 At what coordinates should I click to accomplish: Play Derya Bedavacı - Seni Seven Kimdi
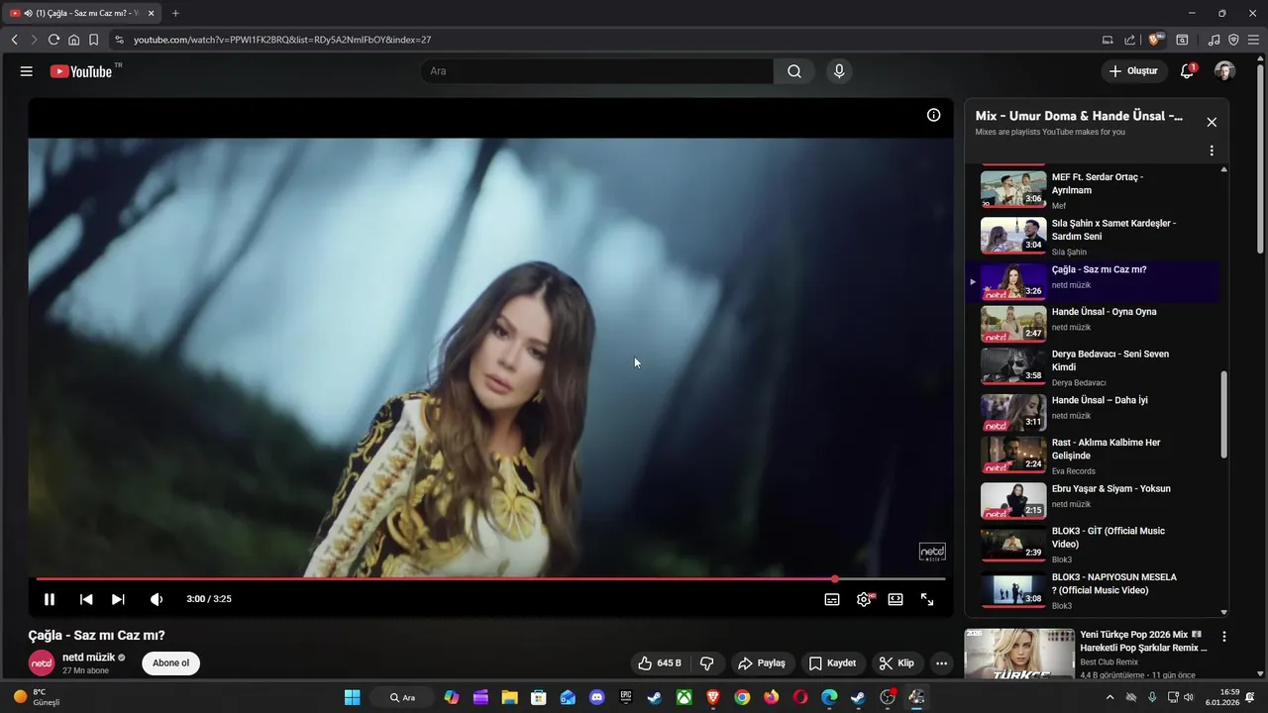coord(1095,366)
